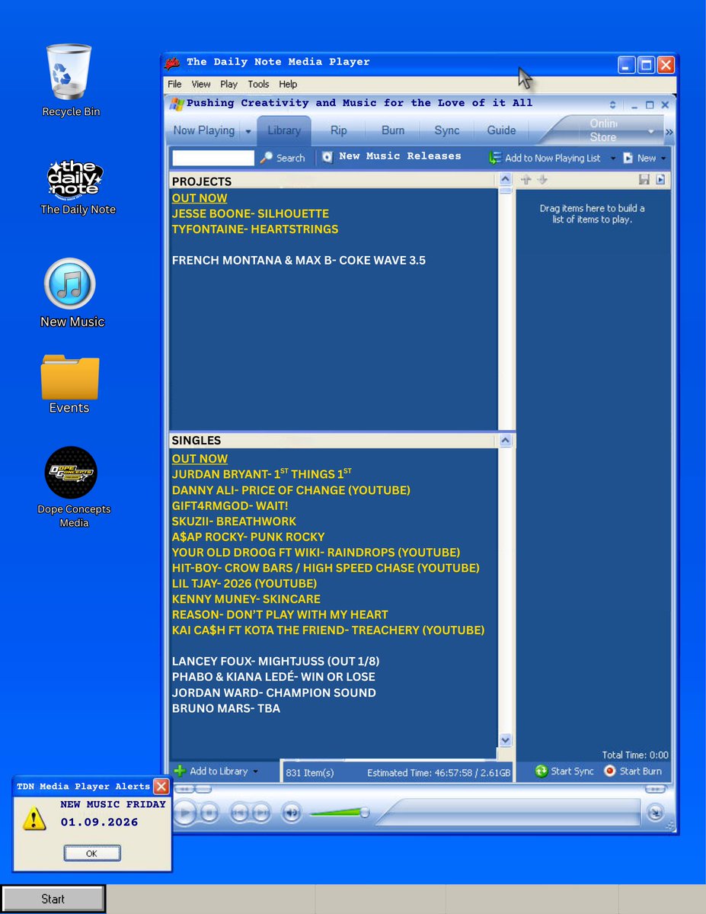
Task: Click OUT NOW link under SINGLES
Action: 200,459
